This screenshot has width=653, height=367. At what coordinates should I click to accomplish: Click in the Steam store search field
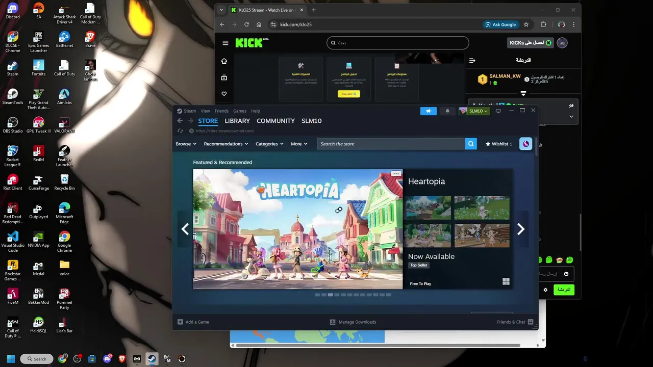[x=391, y=144]
